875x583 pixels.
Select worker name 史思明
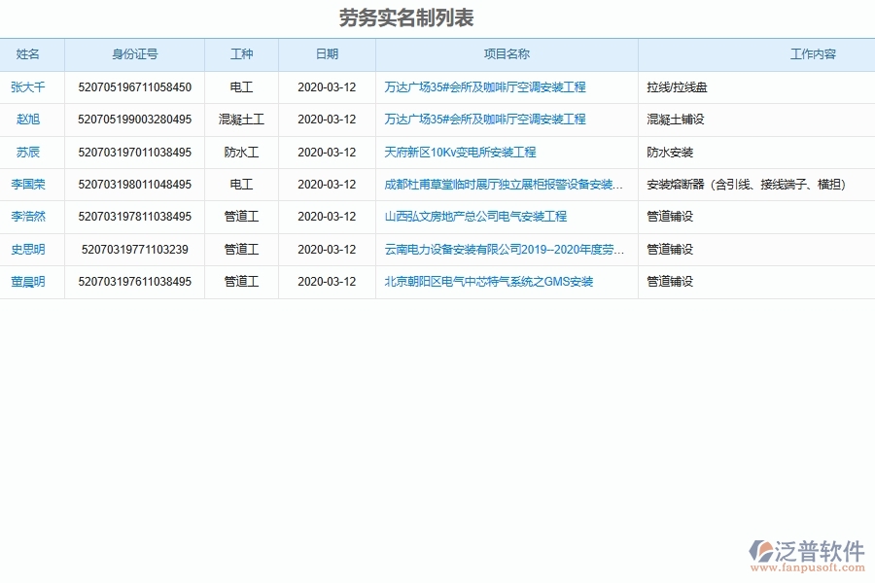point(30,249)
